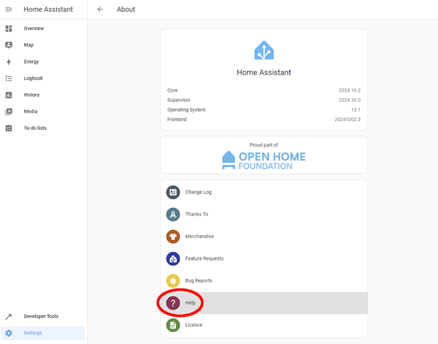This screenshot has width=438, height=344.
Task: Click the Map sidebar icon
Action: [9, 45]
